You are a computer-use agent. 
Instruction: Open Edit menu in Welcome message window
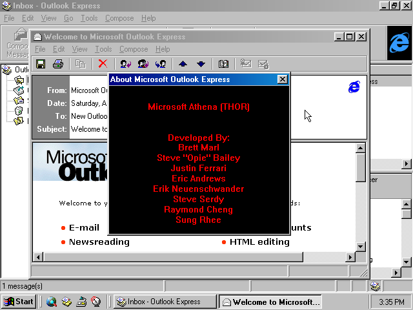59,49
